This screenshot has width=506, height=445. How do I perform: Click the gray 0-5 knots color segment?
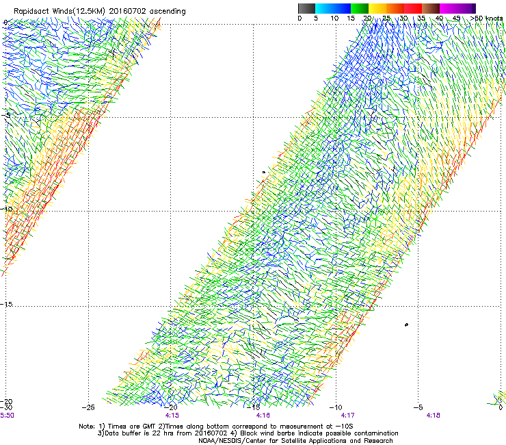306,8
